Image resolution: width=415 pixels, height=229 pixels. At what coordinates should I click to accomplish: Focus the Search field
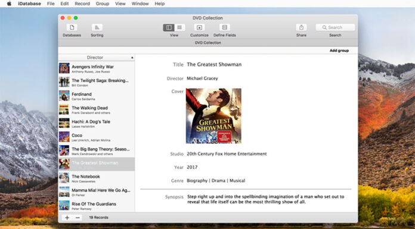point(335,27)
